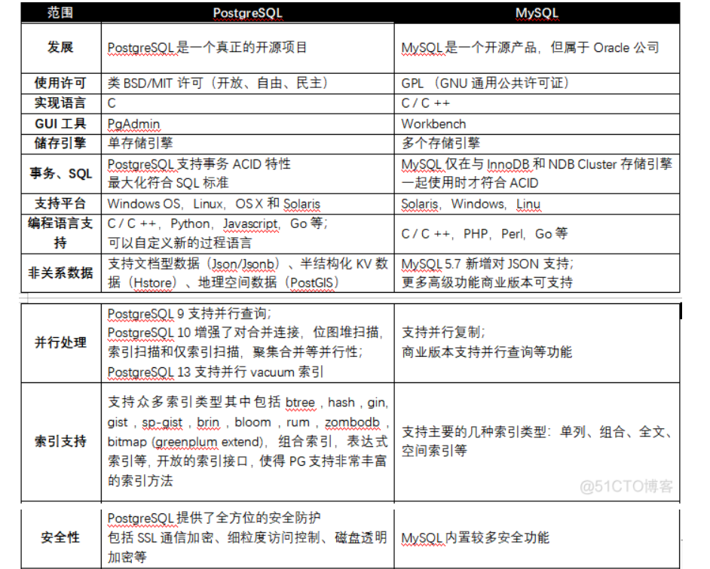
Task: Select the 'C / C ++' cell in 实现语言 row
Action: pos(537,103)
